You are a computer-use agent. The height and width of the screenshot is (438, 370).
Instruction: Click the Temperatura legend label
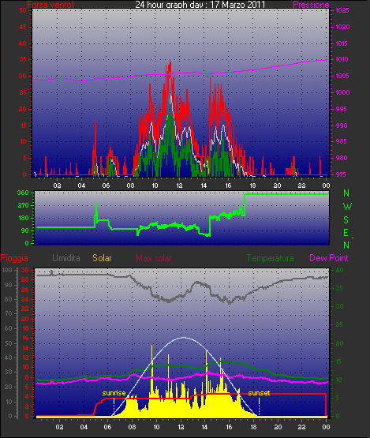click(270, 258)
